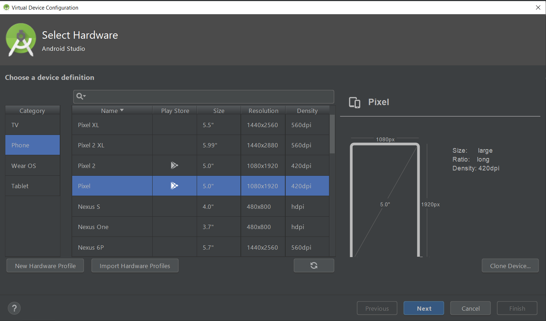The image size is (546, 321).
Task: Click the device list vertical scrollbar
Action: click(332, 134)
